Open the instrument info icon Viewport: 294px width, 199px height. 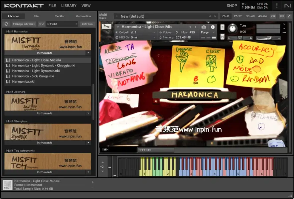(213, 27)
